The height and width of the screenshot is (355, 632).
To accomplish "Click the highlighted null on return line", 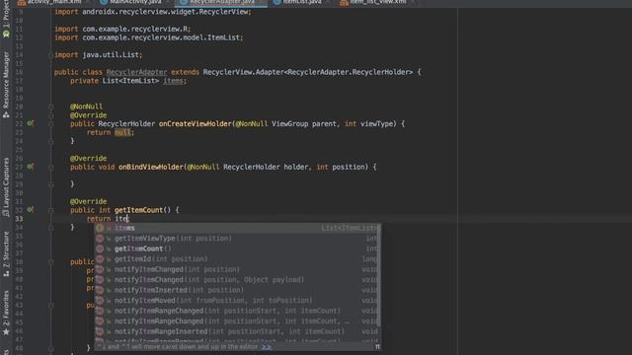I will [x=122, y=132].
